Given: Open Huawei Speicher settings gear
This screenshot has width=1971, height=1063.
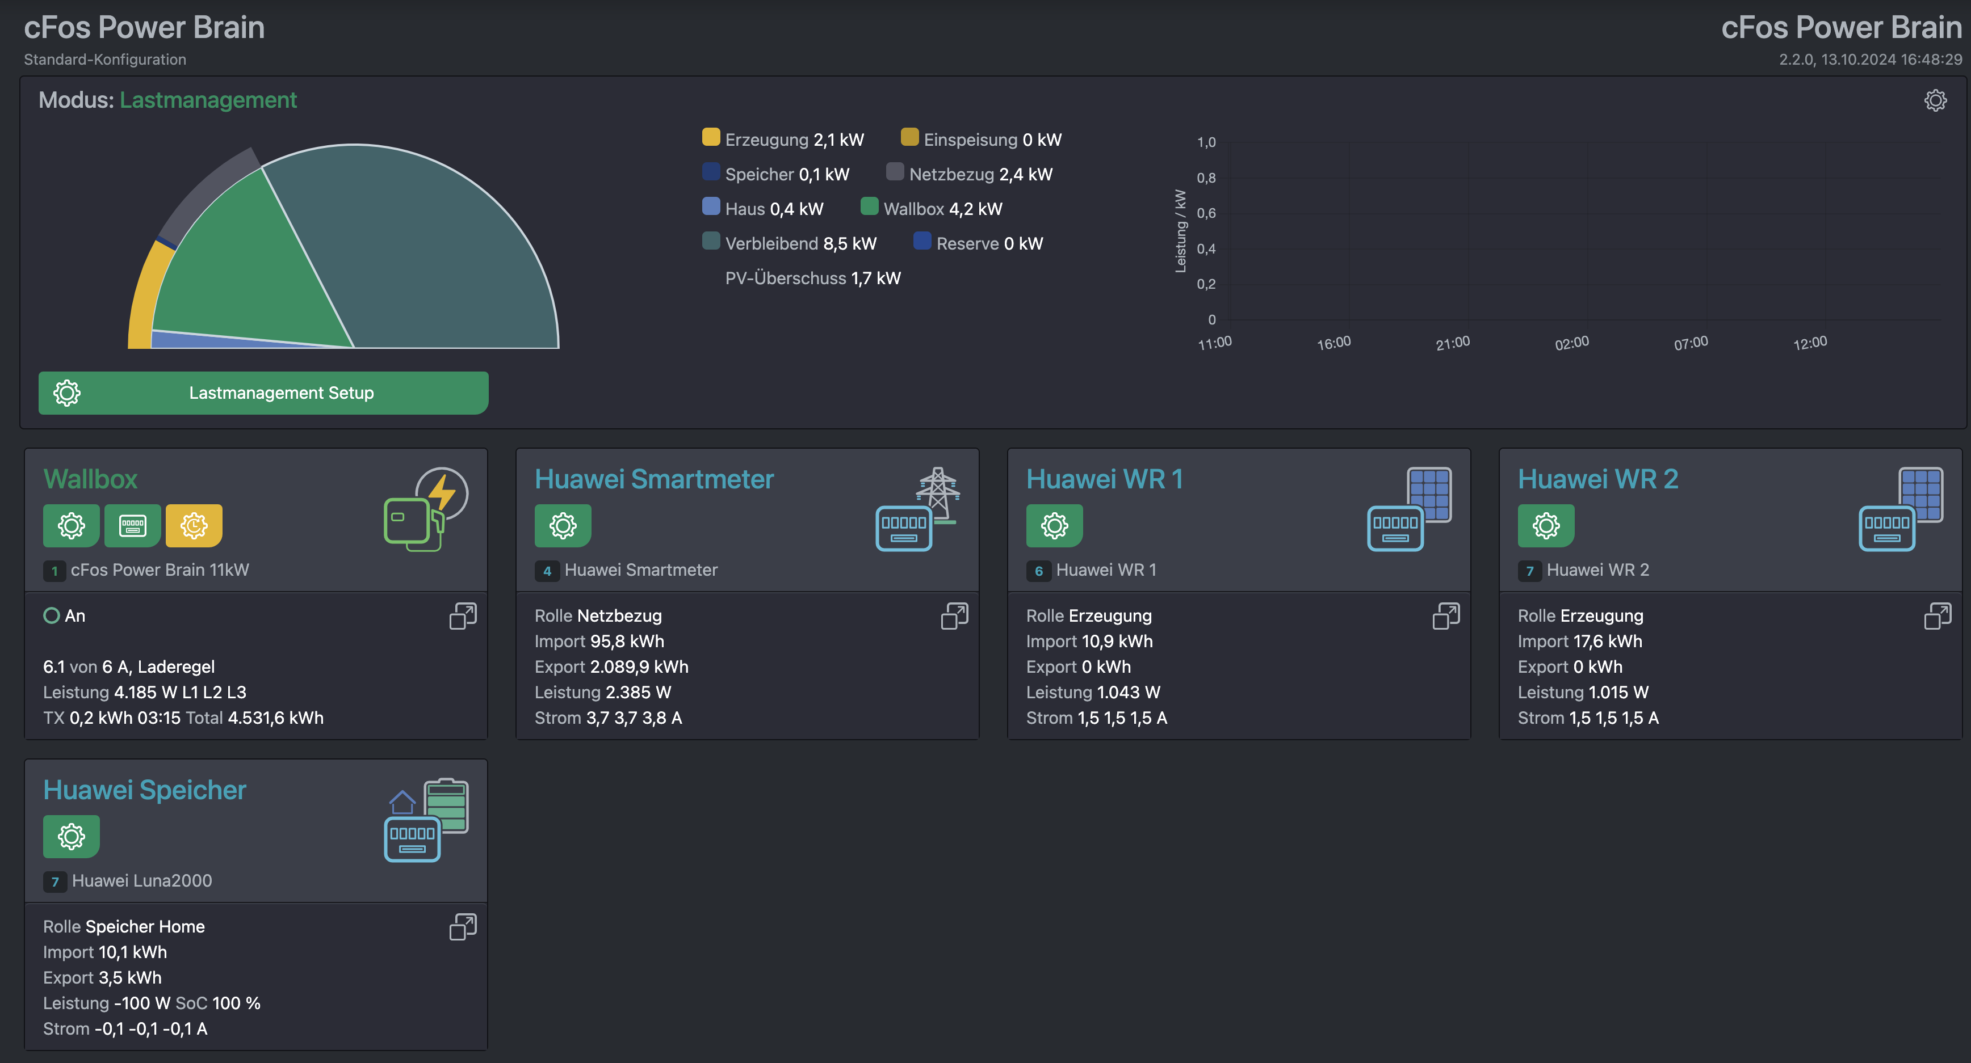Looking at the screenshot, I should [x=71, y=836].
